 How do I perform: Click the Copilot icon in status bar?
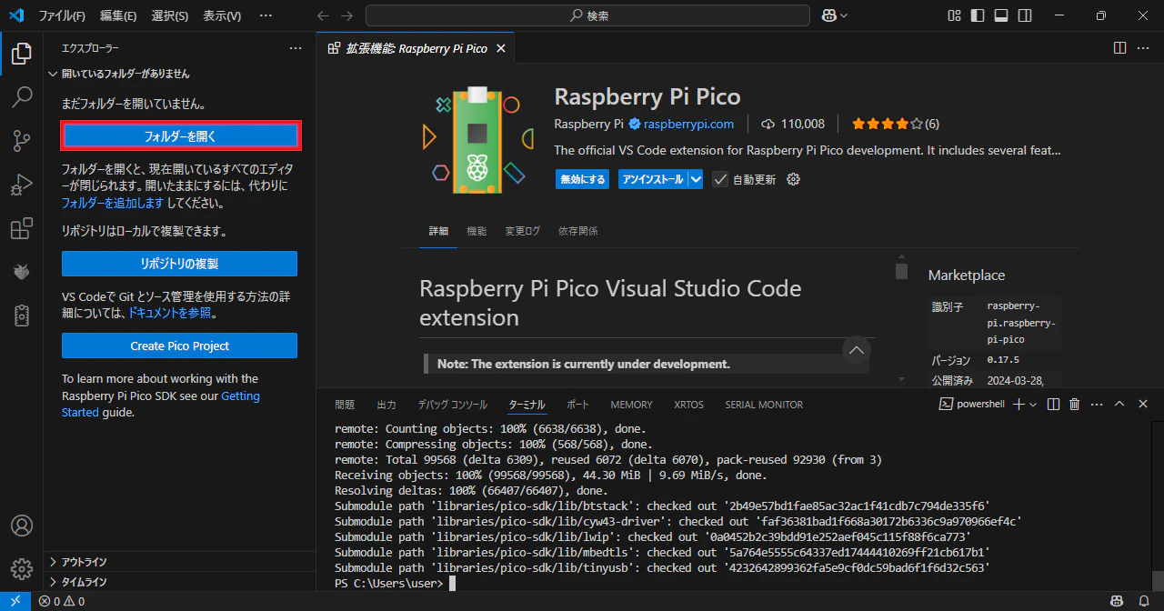[1117, 601]
